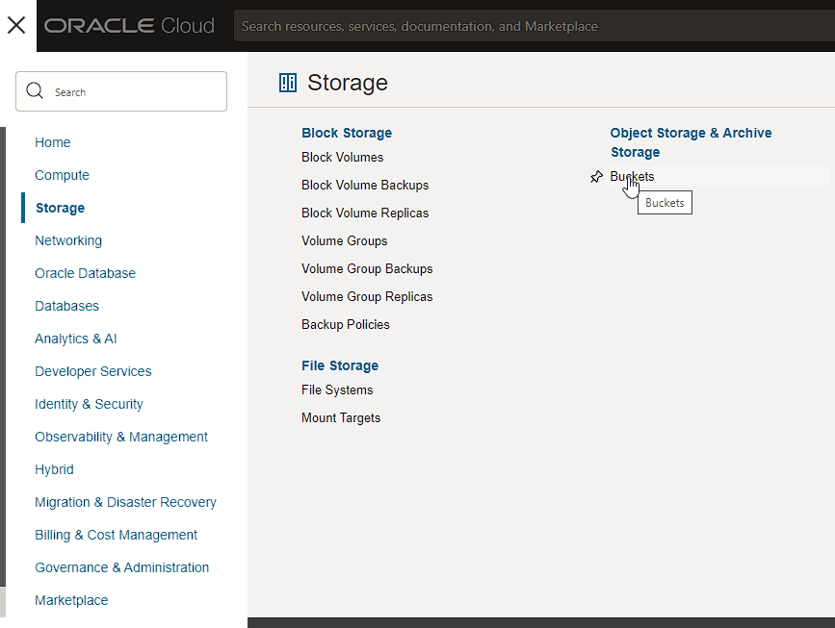Pin Buckets to Favorites
Screen dimensions: 835x628
tap(596, 177)
